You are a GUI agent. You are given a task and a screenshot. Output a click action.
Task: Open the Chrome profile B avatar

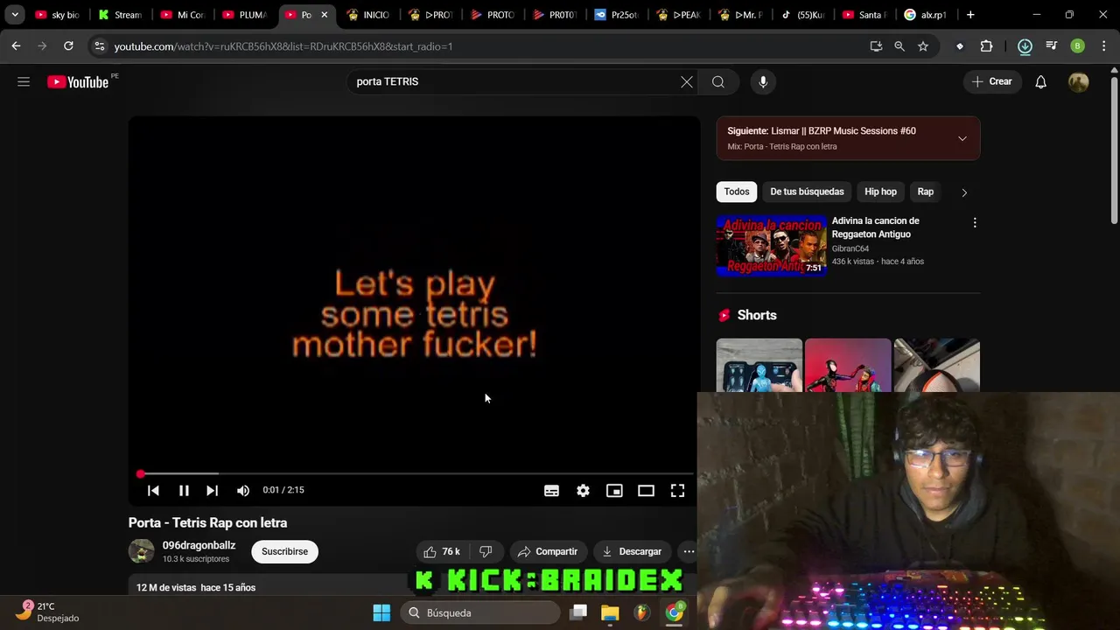(x=1077, y=46)
